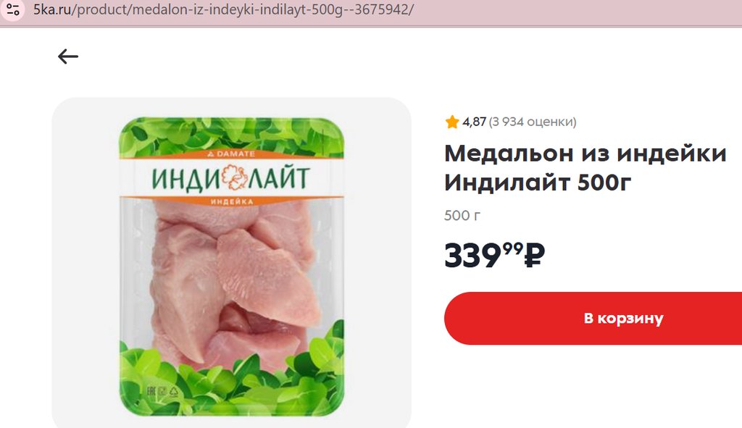
Task: Click the DAMATE label on packaging
Action: (231, 154)
